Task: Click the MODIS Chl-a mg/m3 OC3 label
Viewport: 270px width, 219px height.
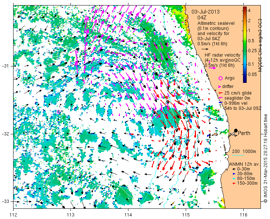Action: tap(260, 45)
